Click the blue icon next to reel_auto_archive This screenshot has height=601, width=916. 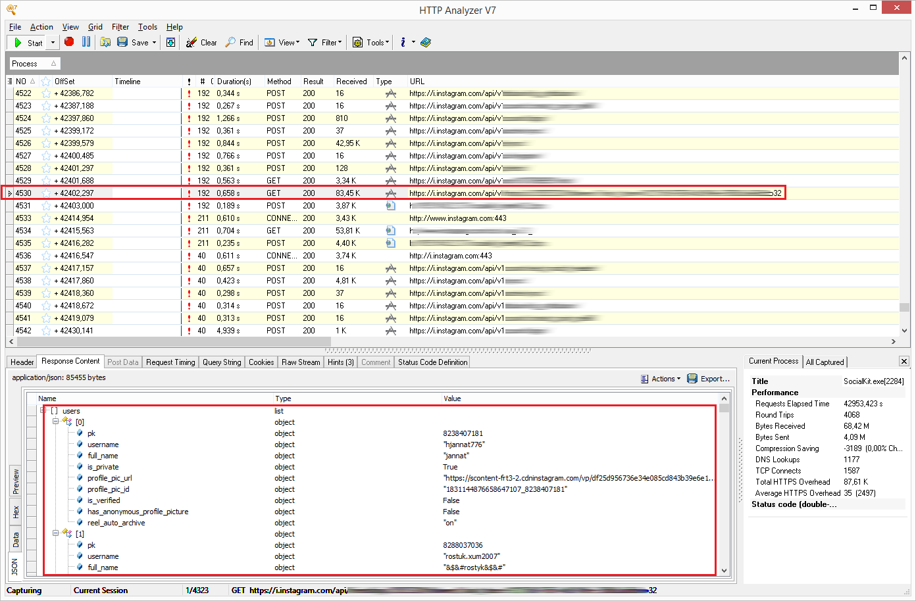click(80, 523)
